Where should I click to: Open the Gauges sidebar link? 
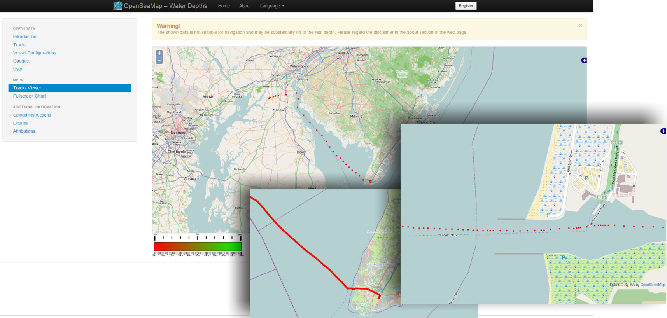pos(21,61)
